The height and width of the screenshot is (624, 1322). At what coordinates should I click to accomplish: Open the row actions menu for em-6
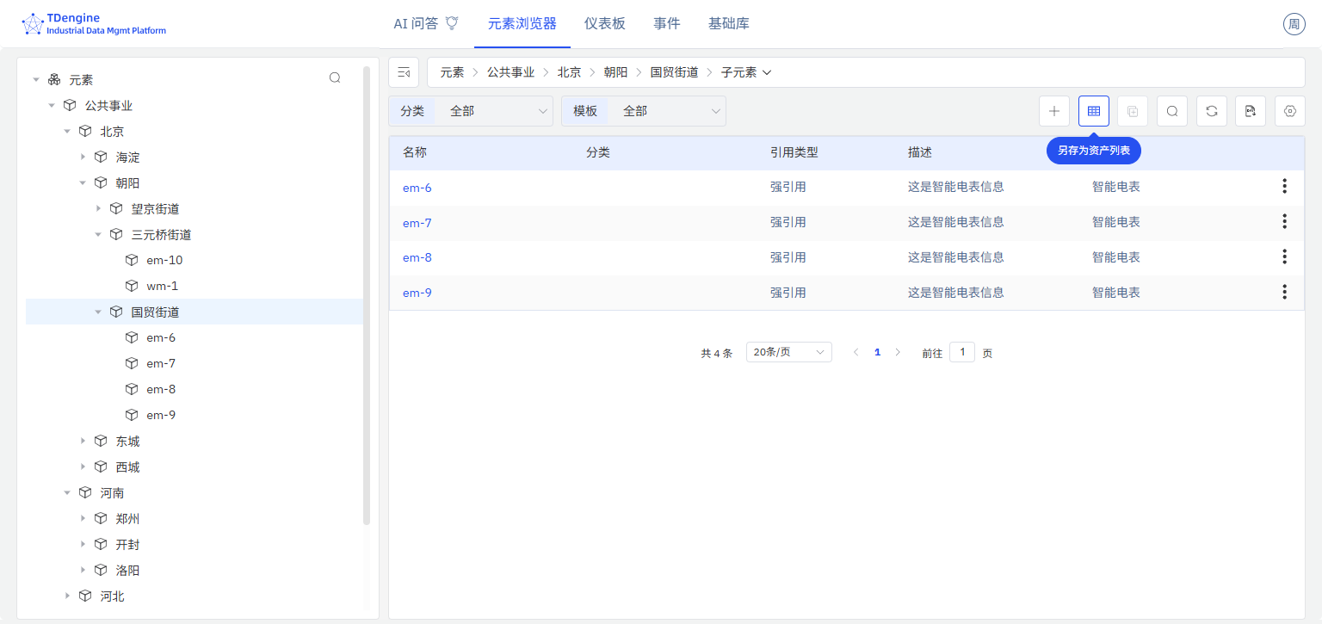(1284, 185)
